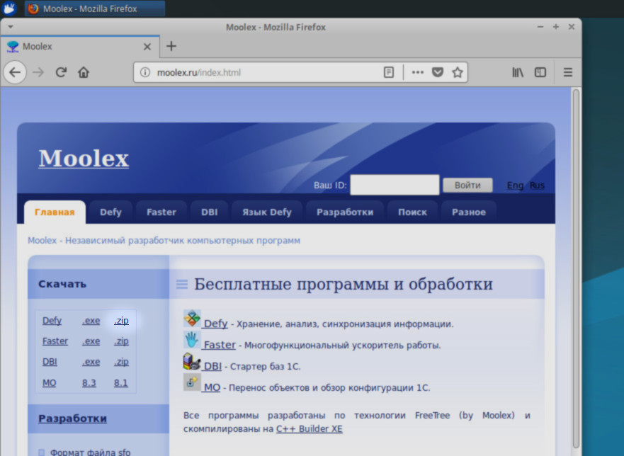The height and width of the screenshot is (456, 624).
Task: Select Firefox taskbar entry Moolex - Mozilla Firefox
Action: [x=95, y=8]
